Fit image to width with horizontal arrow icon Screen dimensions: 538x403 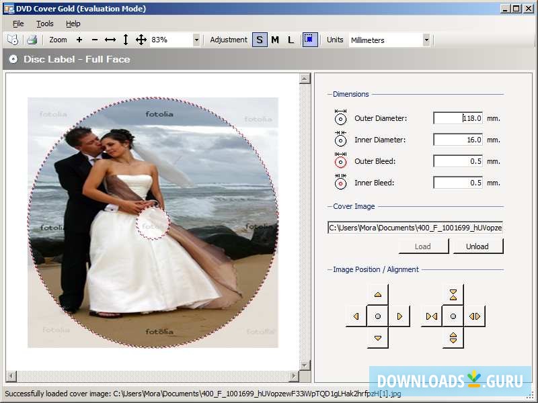(110, 40)
